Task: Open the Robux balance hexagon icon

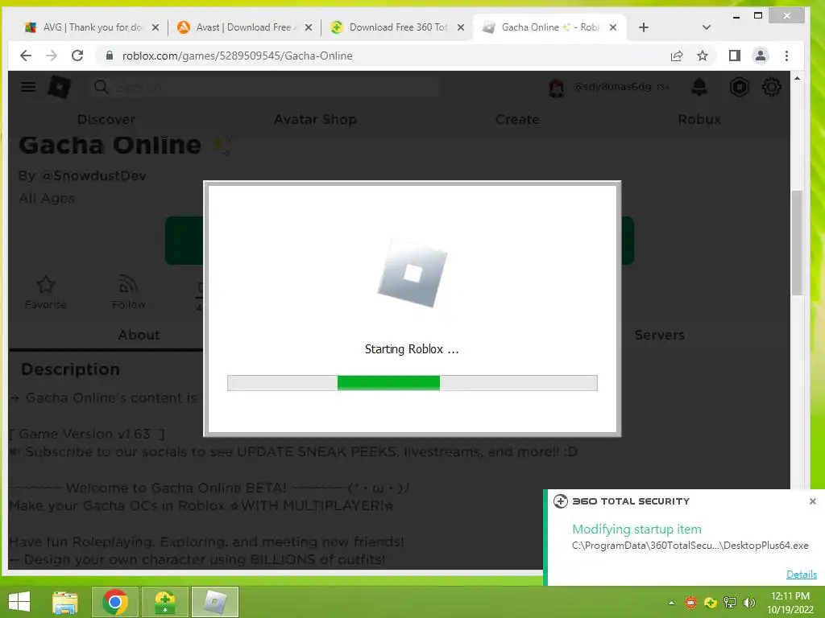Action: [739, 87]
